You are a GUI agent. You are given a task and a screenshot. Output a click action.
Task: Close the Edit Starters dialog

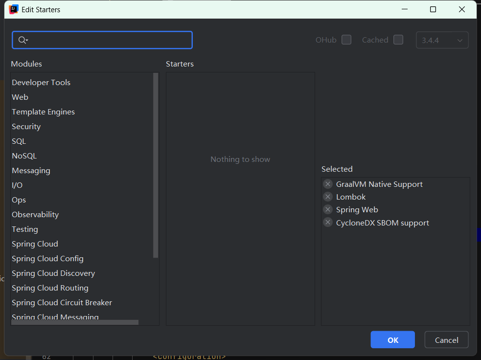[462, 9]
